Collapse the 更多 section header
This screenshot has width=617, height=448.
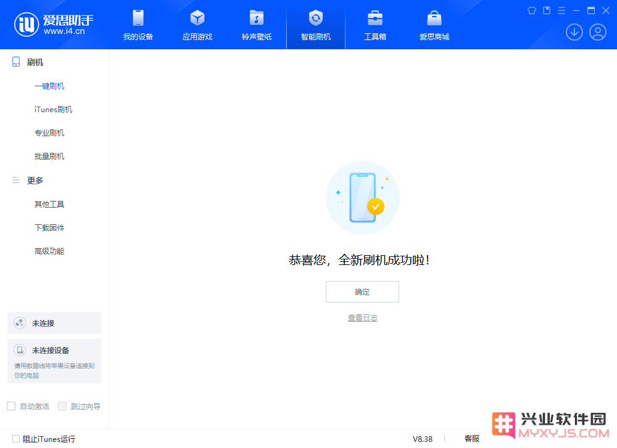point(35,181)
